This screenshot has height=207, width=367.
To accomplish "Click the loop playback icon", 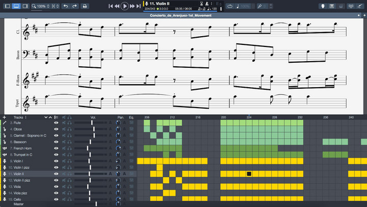I will 230,6.
